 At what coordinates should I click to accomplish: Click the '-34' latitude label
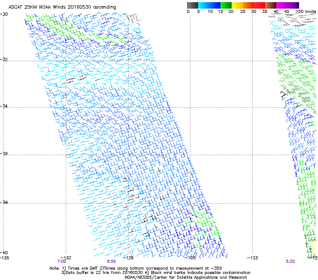click(x=4, y=106)
